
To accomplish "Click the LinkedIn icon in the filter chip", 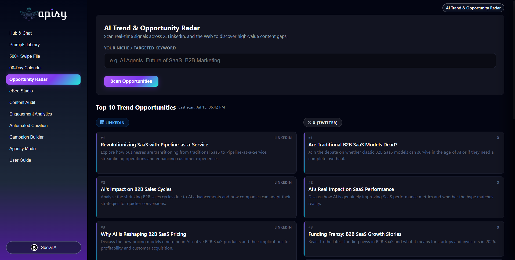I will [102, 122].
